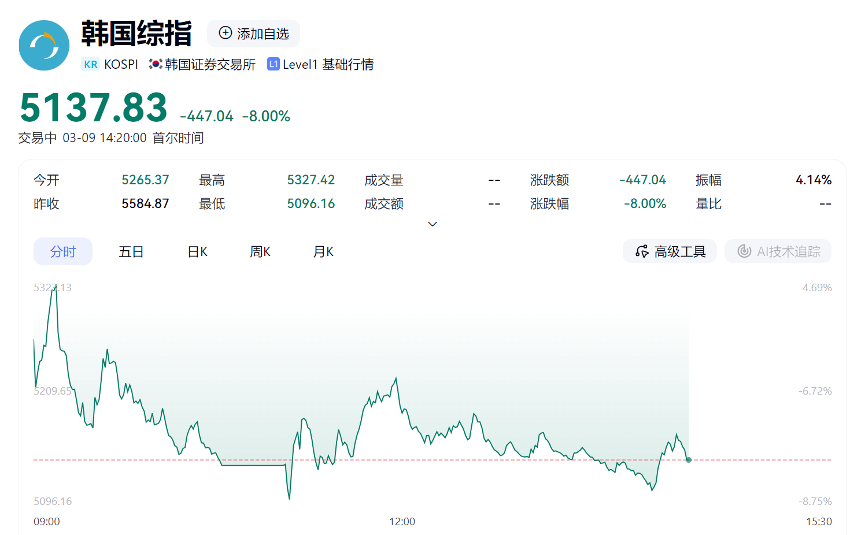Click the KOSPI circular logo icon
850x535 pixels.
44,46
